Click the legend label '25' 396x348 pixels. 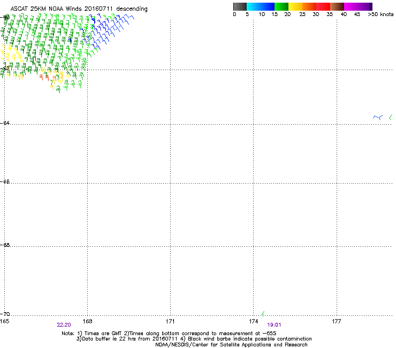[x=302, y=14]
